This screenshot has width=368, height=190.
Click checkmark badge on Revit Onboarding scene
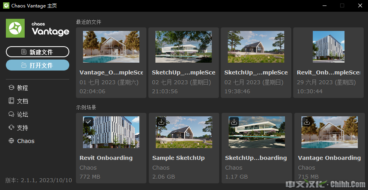[x=88, y=122]
